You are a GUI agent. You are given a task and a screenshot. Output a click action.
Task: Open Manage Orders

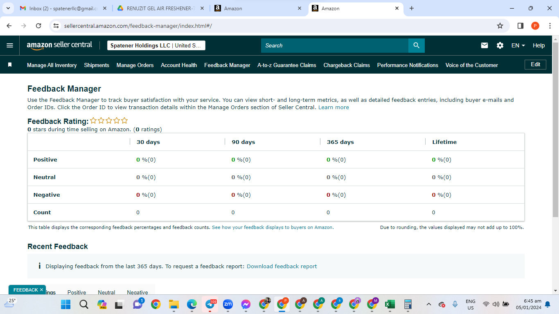pyautogui.click(x=135, y=65)
